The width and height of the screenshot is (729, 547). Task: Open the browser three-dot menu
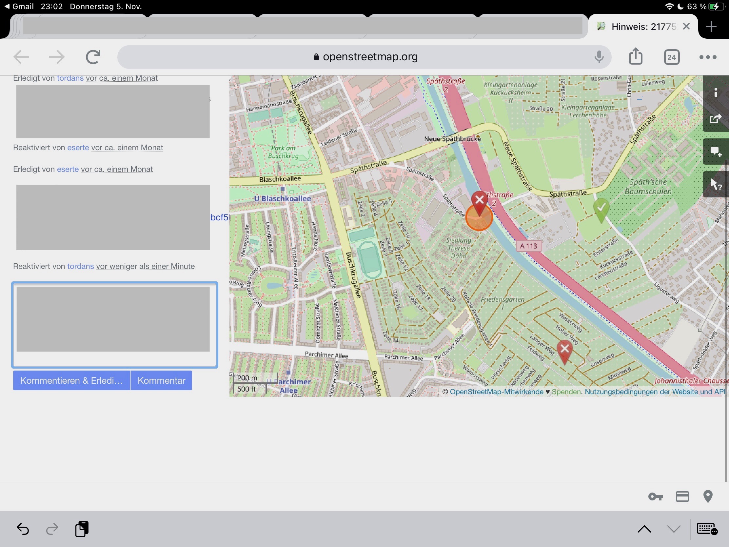tap(708, 57)
